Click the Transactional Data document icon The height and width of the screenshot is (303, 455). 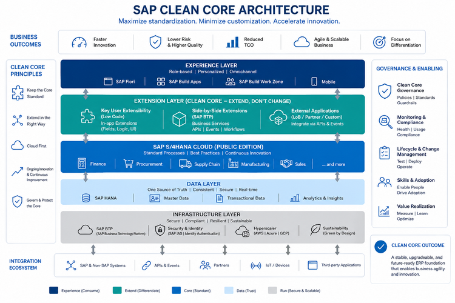pos(220,198)
